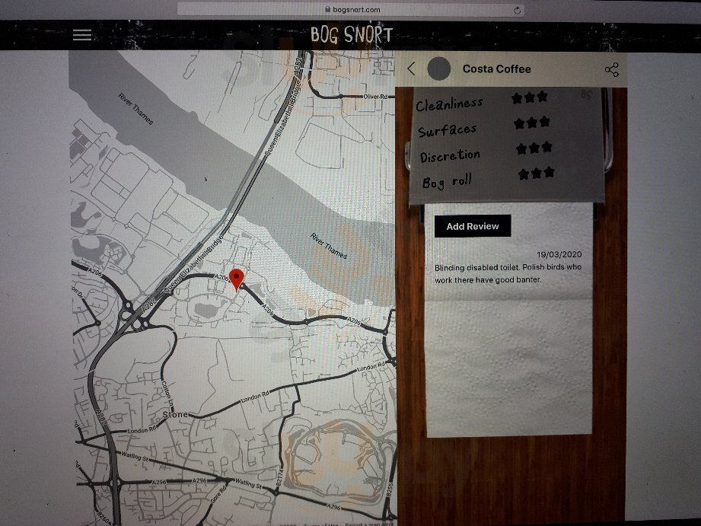Screen dimensions: 701x526
Task: Reload the page via the address bar refresh icon
Action: point(518,11)
